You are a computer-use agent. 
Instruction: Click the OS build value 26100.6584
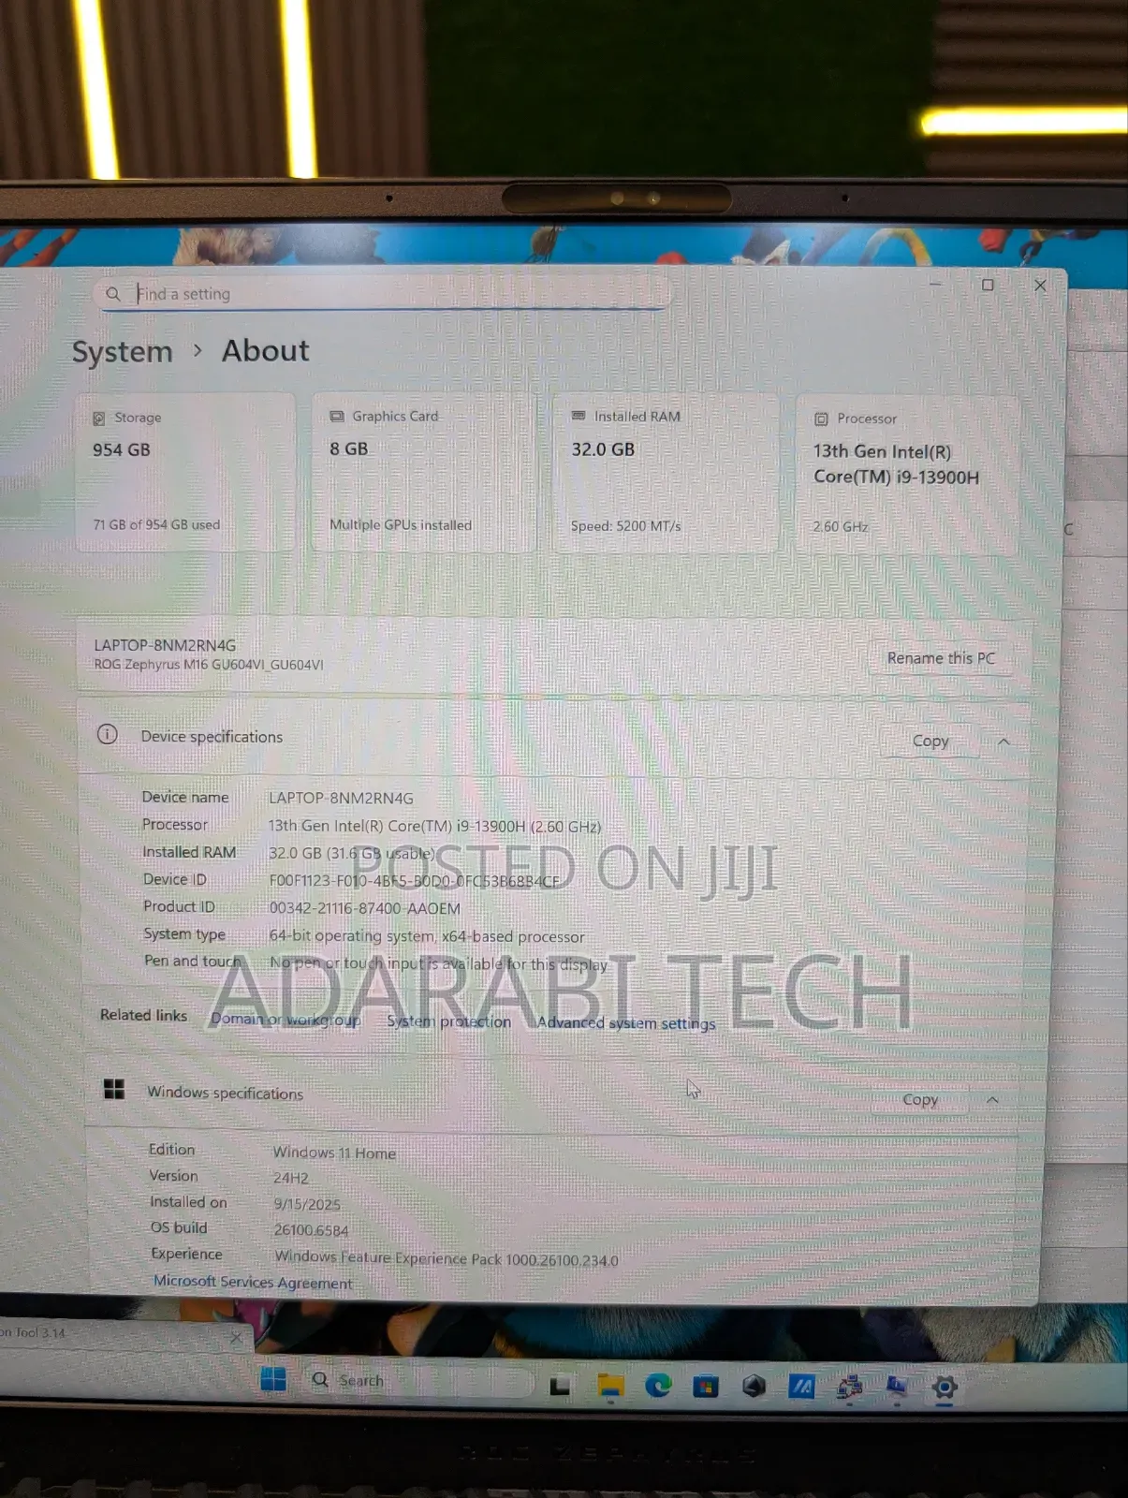click(311, 1230)
